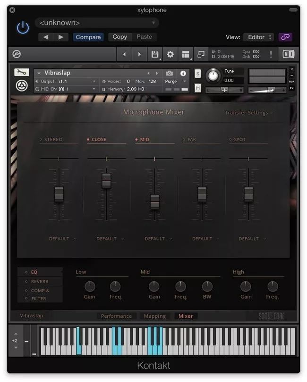307x382 pixels.
Task: Open the save floppy-disk menu
Action: 155,54
